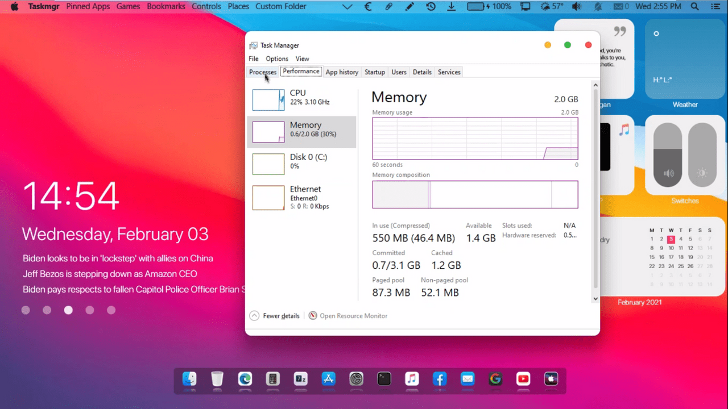Launch 7-Zip from the dock
728x409 pixels.
click(300, 379)
